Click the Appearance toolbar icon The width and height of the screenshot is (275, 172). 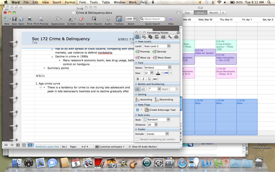tap(57, 19)
